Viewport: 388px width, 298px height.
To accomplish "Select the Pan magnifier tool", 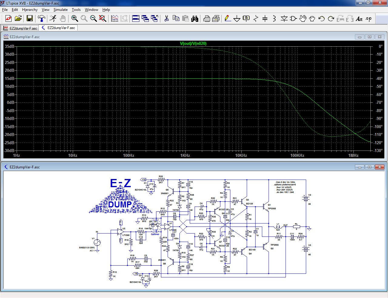I will (x=84, y=18).
